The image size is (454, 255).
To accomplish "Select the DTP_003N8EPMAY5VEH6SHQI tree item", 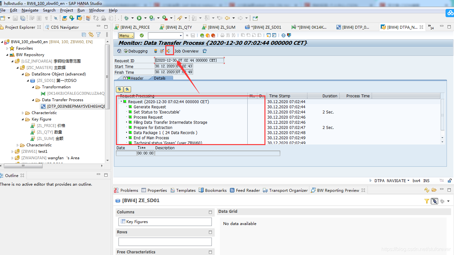I will [73, 106].
